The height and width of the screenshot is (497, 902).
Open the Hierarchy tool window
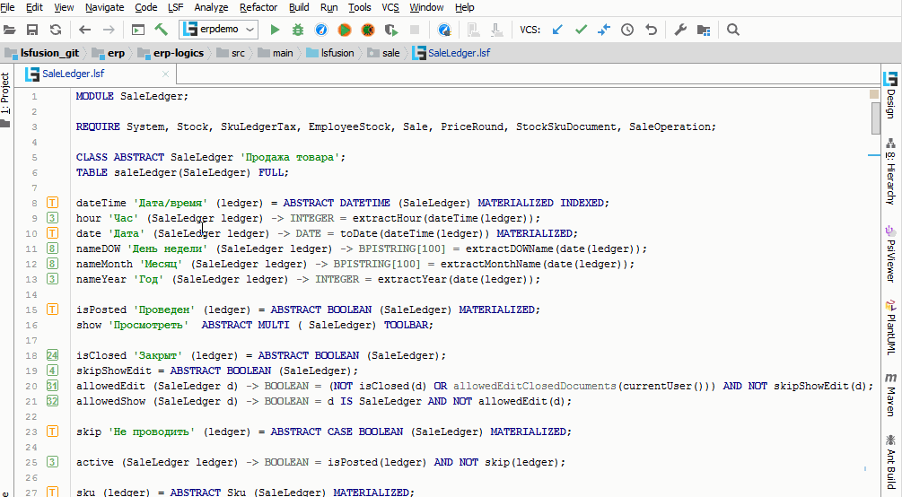[x=890, y=171]
